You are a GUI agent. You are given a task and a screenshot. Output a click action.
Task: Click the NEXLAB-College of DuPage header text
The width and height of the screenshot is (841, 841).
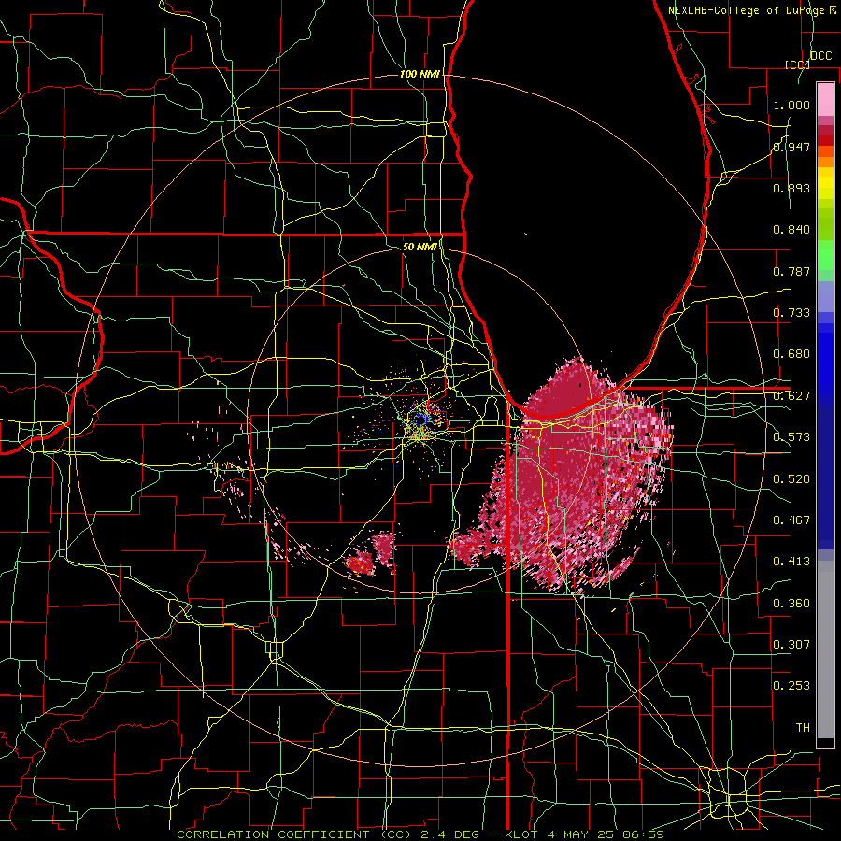click(x=746, y=10)
